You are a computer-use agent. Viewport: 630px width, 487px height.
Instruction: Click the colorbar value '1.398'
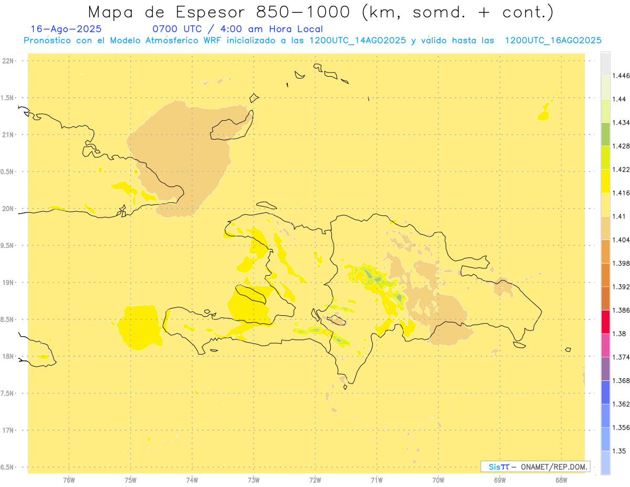tap(621, 263)
